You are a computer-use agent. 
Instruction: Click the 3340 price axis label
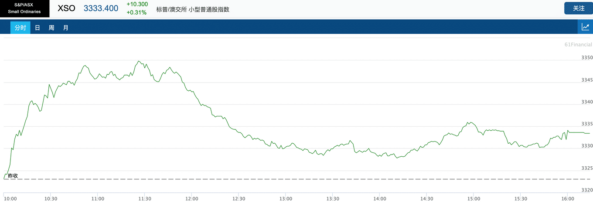[587, 102]
